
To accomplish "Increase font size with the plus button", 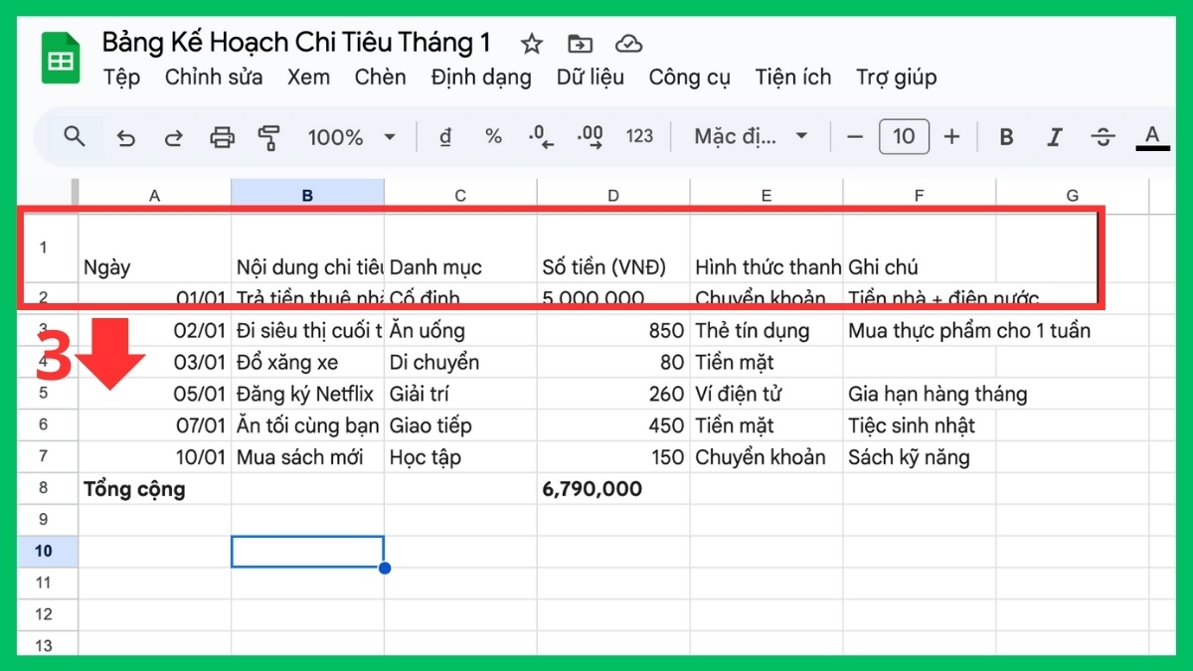I will (x=951, y=136).
